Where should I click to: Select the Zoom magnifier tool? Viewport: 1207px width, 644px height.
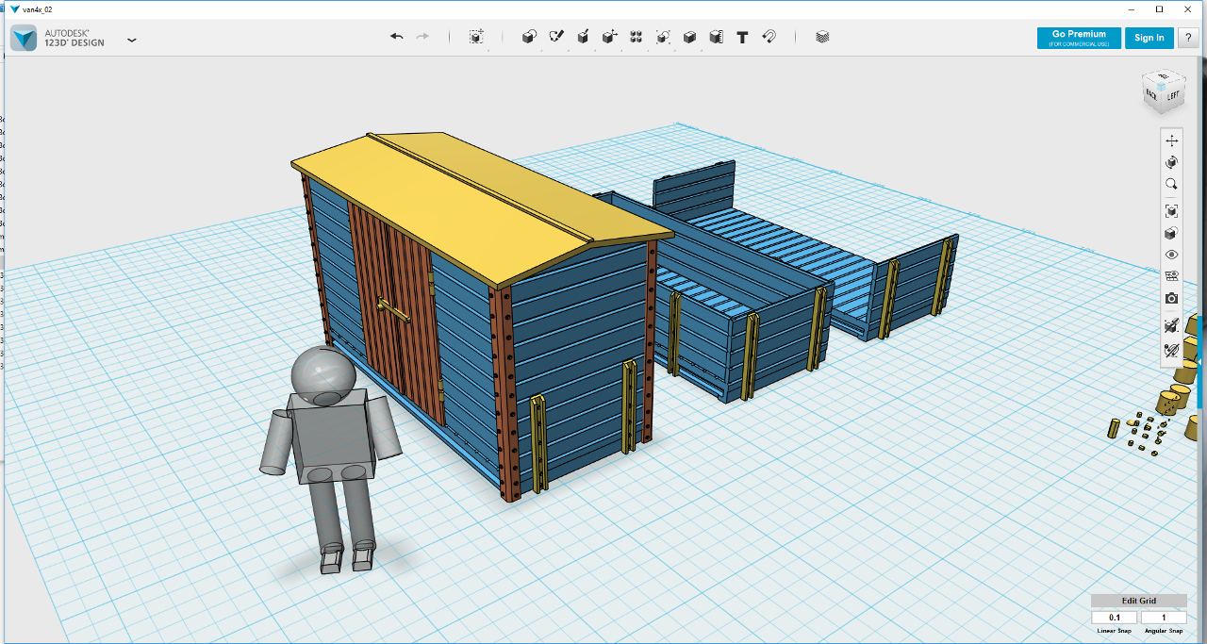(1171, 184)
